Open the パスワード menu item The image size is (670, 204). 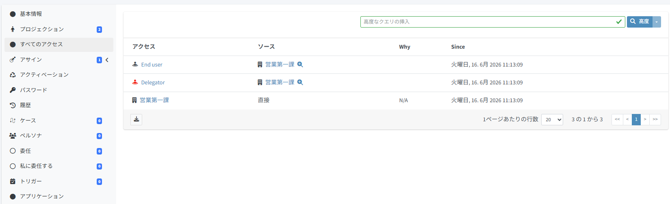click(x=59, y=90)
